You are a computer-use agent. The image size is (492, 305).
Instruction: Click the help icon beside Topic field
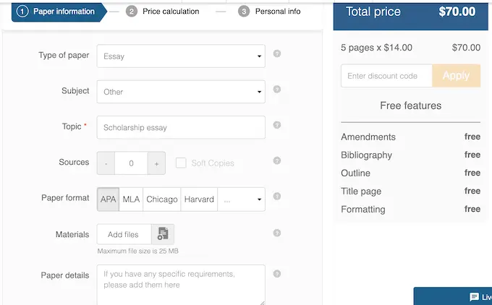click(x=277, y=126)
